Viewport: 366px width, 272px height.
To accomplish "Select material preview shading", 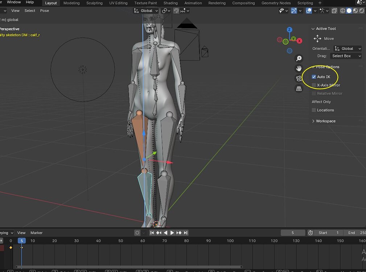I will coord(355,11).
